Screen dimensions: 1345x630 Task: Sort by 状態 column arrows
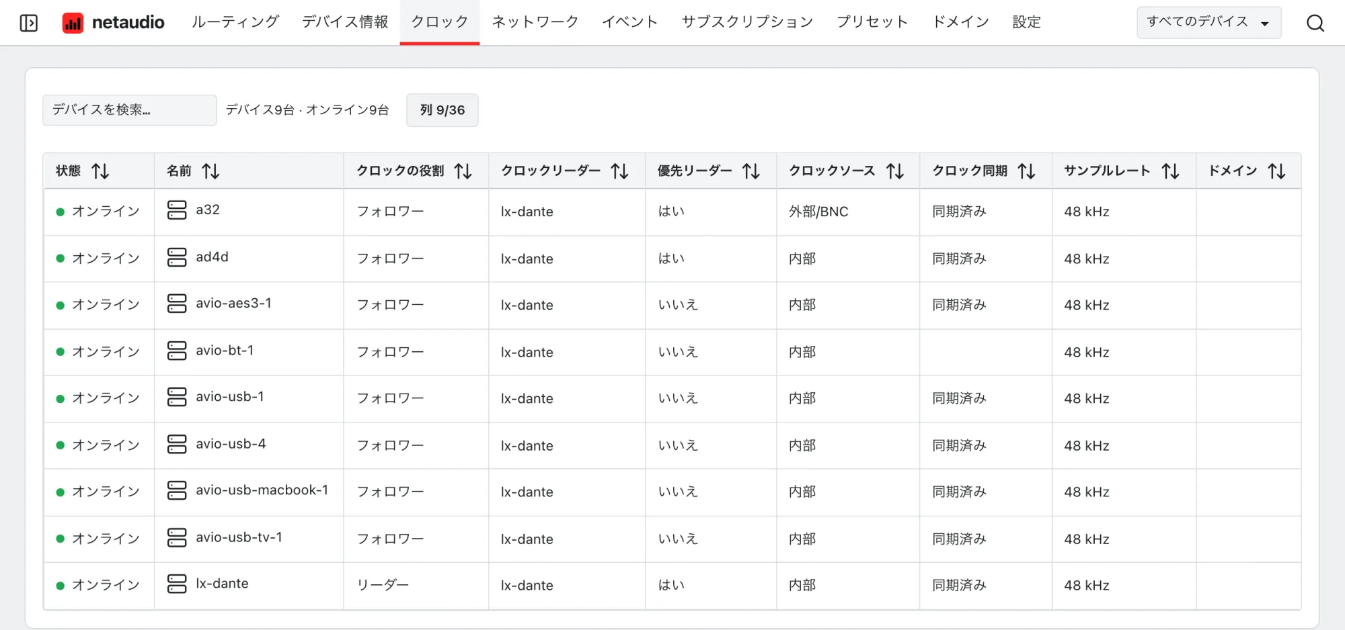(x=100, y=171)
